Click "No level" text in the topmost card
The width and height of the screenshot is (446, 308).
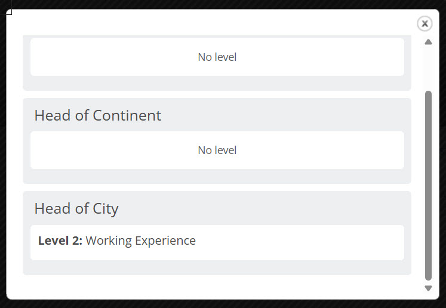(x=217, y=57)
